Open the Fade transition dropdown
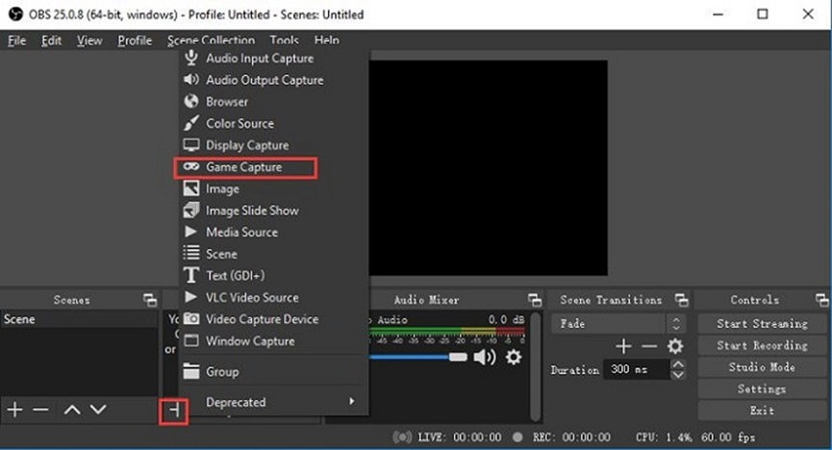 click(618, 324)
